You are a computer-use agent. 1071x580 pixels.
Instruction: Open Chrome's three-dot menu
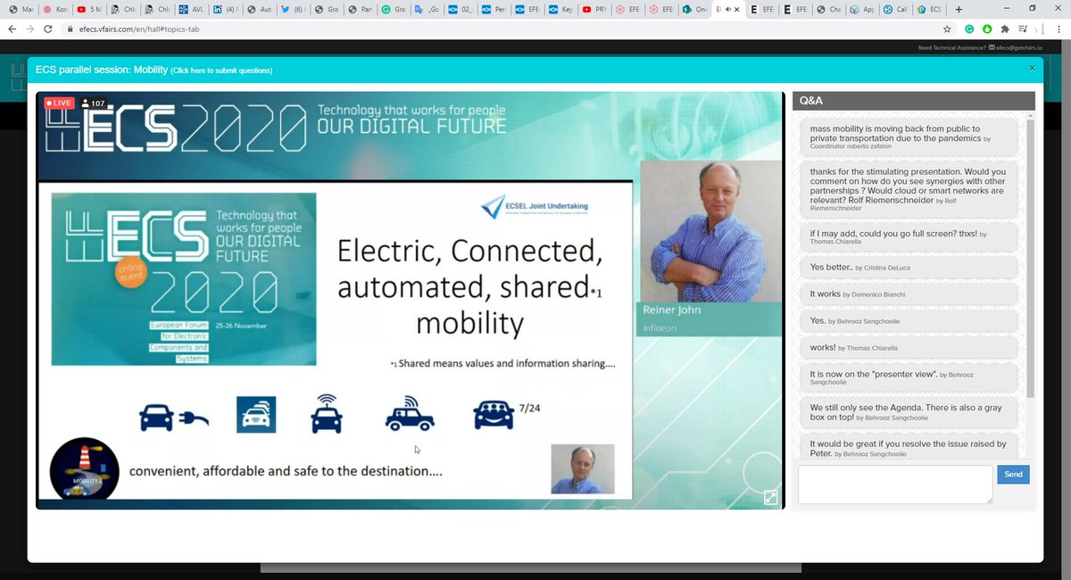pos(1061,29)
